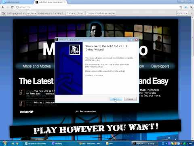Open the Multi Theft Auto taskbar item
The width and height of the screenshot is (194, 146).
(x=91, y=144)
